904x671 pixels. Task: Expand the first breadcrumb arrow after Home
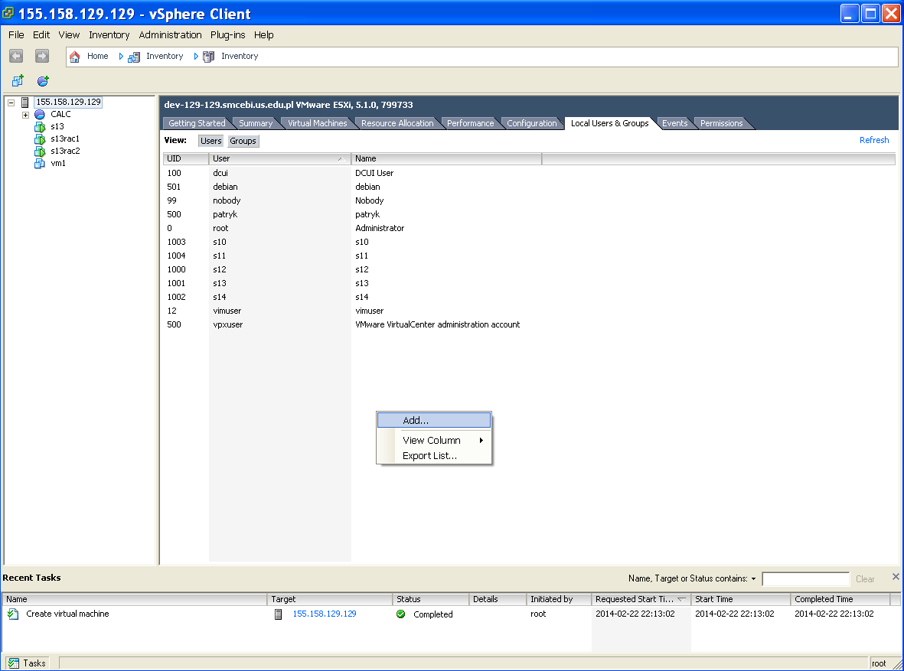tap(121, 57)
